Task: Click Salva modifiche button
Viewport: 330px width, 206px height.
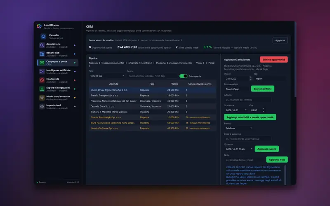Action: pos(262,89)
